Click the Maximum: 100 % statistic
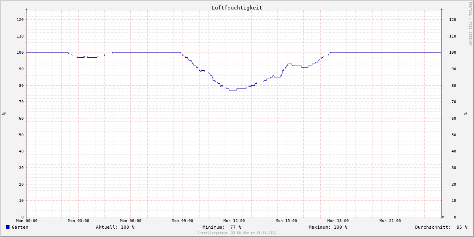 pos(328,227)
